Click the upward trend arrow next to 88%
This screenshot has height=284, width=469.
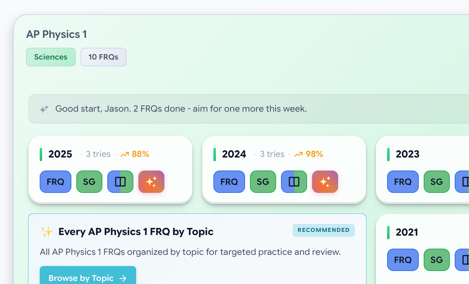pos(125,154)
